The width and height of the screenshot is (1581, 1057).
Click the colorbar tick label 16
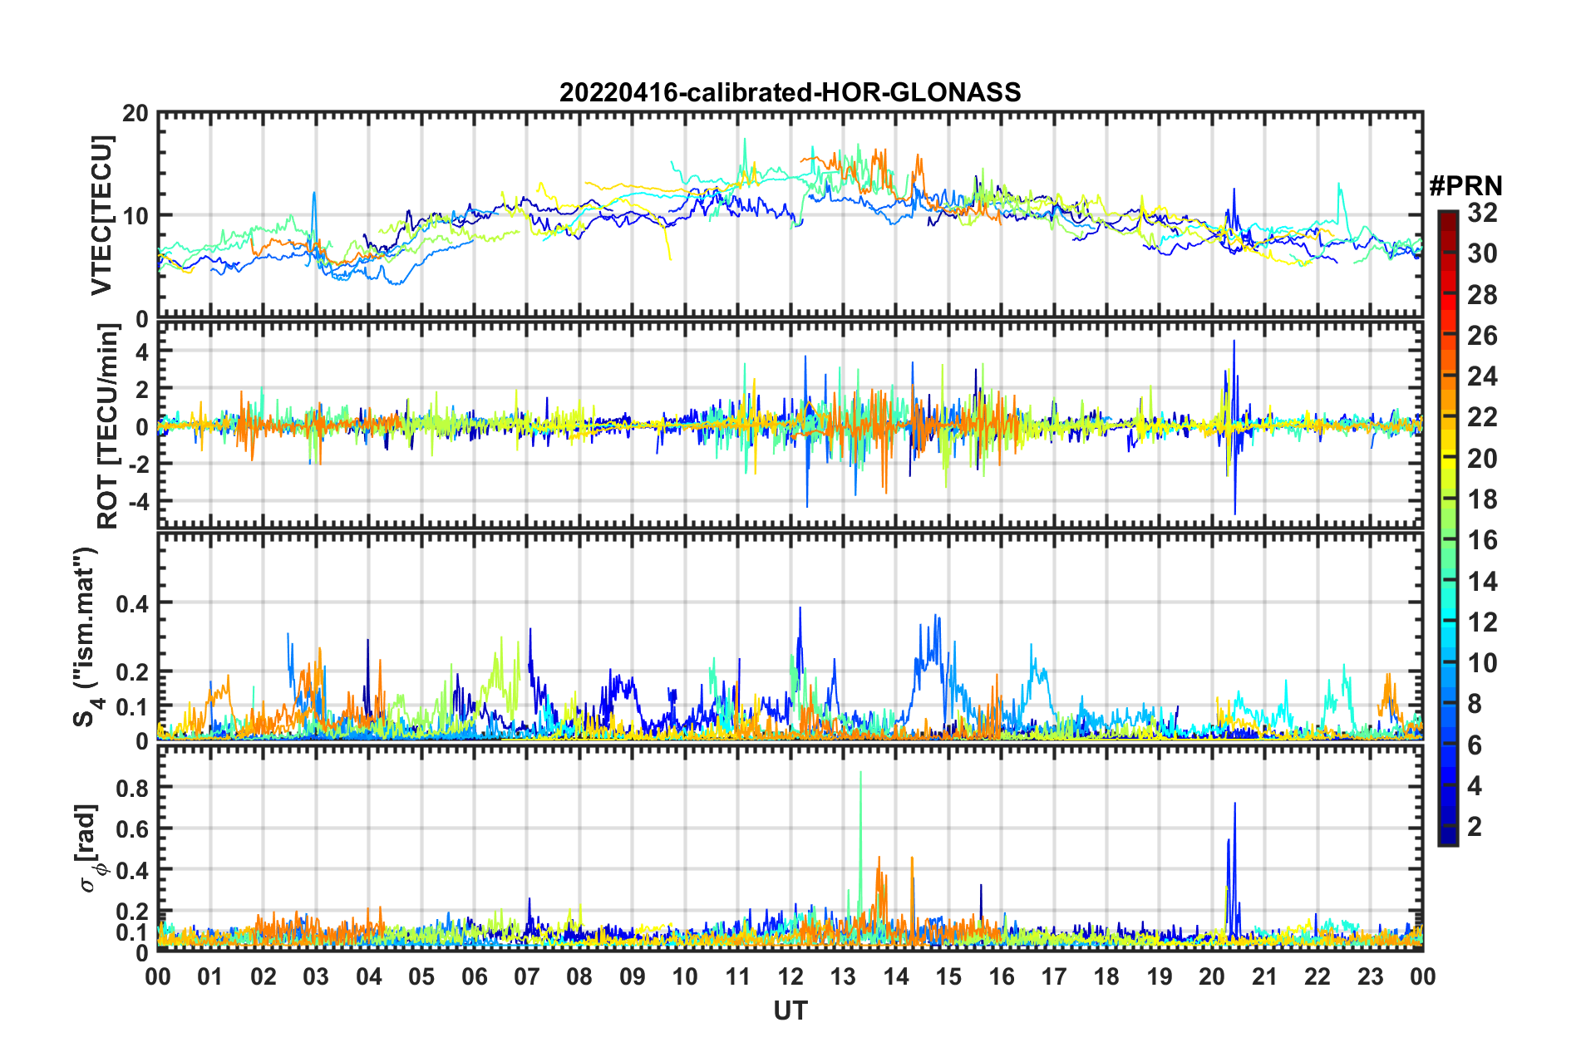pos(1482,540)
